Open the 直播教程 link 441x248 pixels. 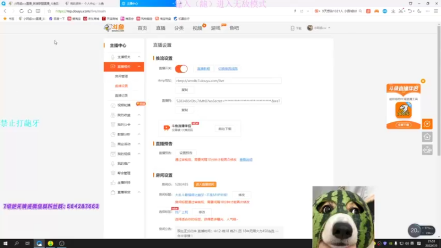(203, 68)
